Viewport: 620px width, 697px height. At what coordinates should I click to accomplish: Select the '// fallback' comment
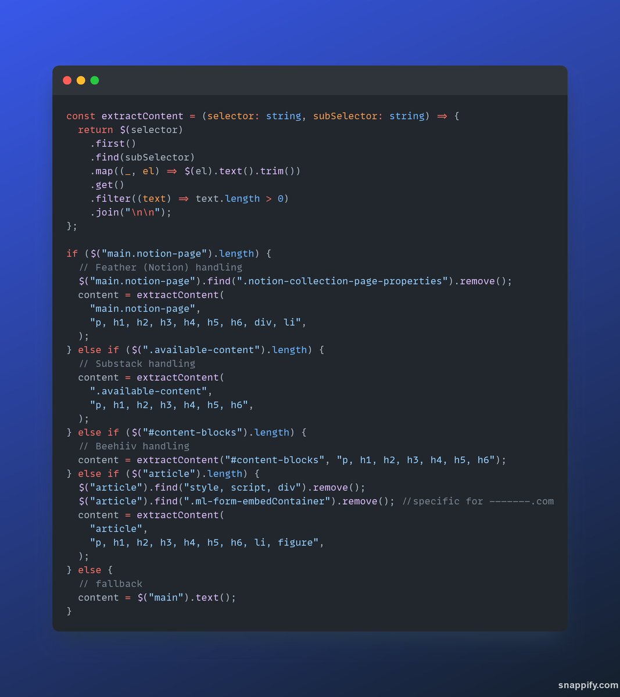[x=110, y=584]
